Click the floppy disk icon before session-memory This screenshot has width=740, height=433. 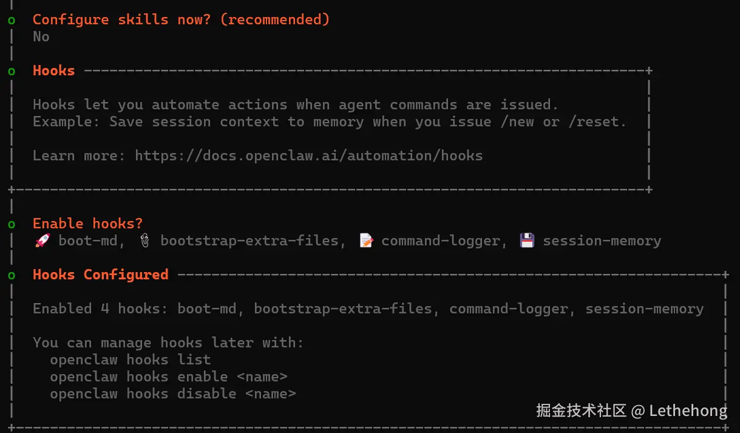tap(527, 241)
